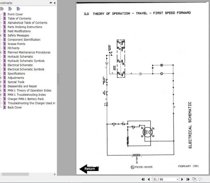Image resolution: width=210 pixels, height=183 pixels.
Task: Expand the Special Tools bookmark
Action: tap(1, 82)
